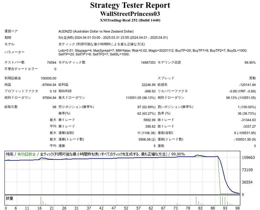The width and height of the screenshot is (260, 210).
Task: Click chart y-axis label 109663
Action: (248, 158)
